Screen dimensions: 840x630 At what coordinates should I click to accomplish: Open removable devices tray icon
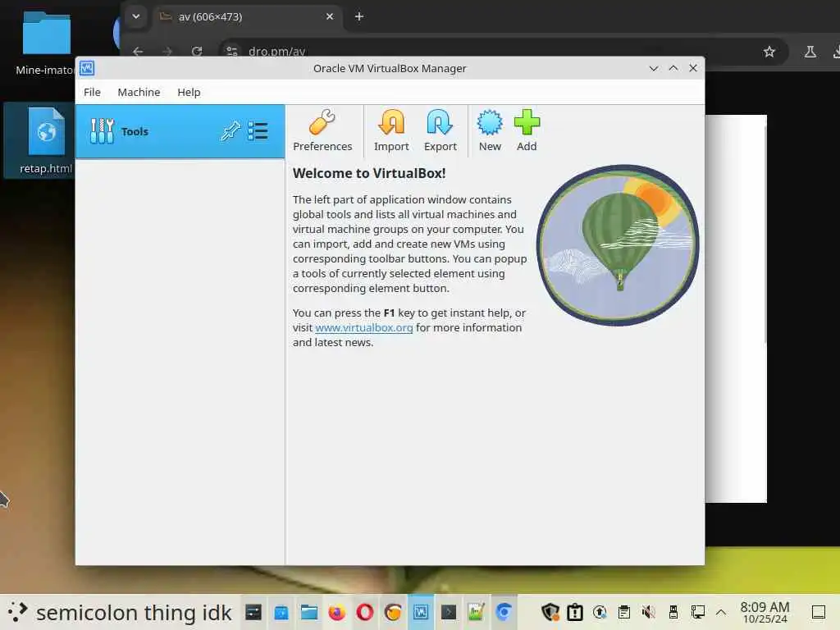[x=673, y=612]
